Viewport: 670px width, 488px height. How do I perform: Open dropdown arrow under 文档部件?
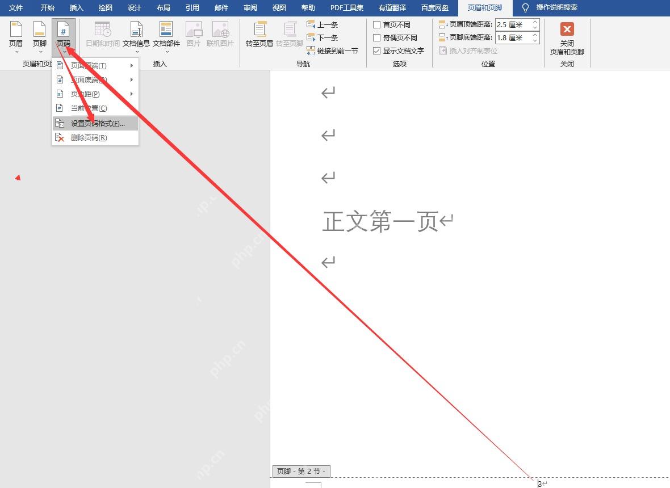pos(166,52)
